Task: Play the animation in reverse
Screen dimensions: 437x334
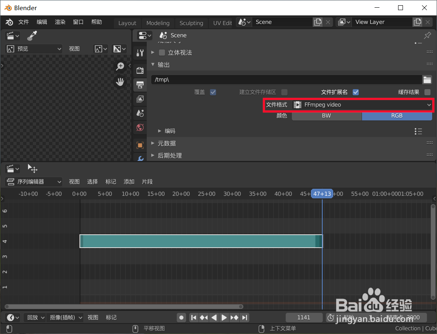Action: pos(214,317)
